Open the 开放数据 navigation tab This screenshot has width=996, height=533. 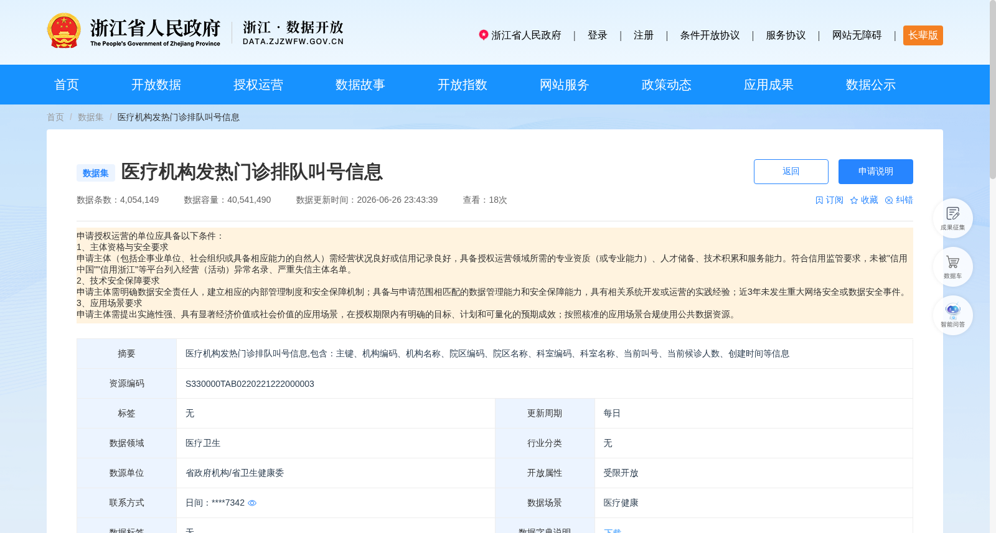pyautogui.click(x=156, y=85)
